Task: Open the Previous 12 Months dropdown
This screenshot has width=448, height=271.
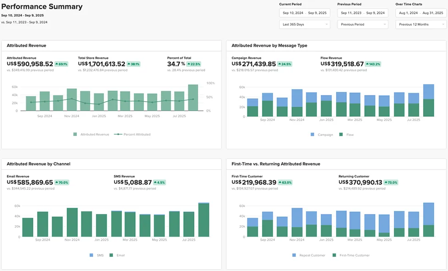Action: [421, 24]
